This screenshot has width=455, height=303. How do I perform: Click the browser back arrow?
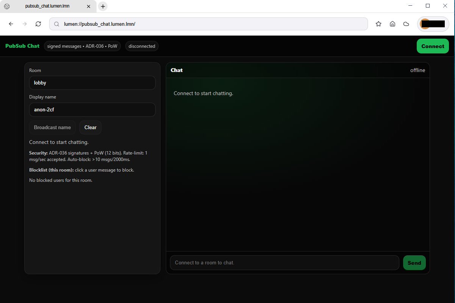coord(11,24)
